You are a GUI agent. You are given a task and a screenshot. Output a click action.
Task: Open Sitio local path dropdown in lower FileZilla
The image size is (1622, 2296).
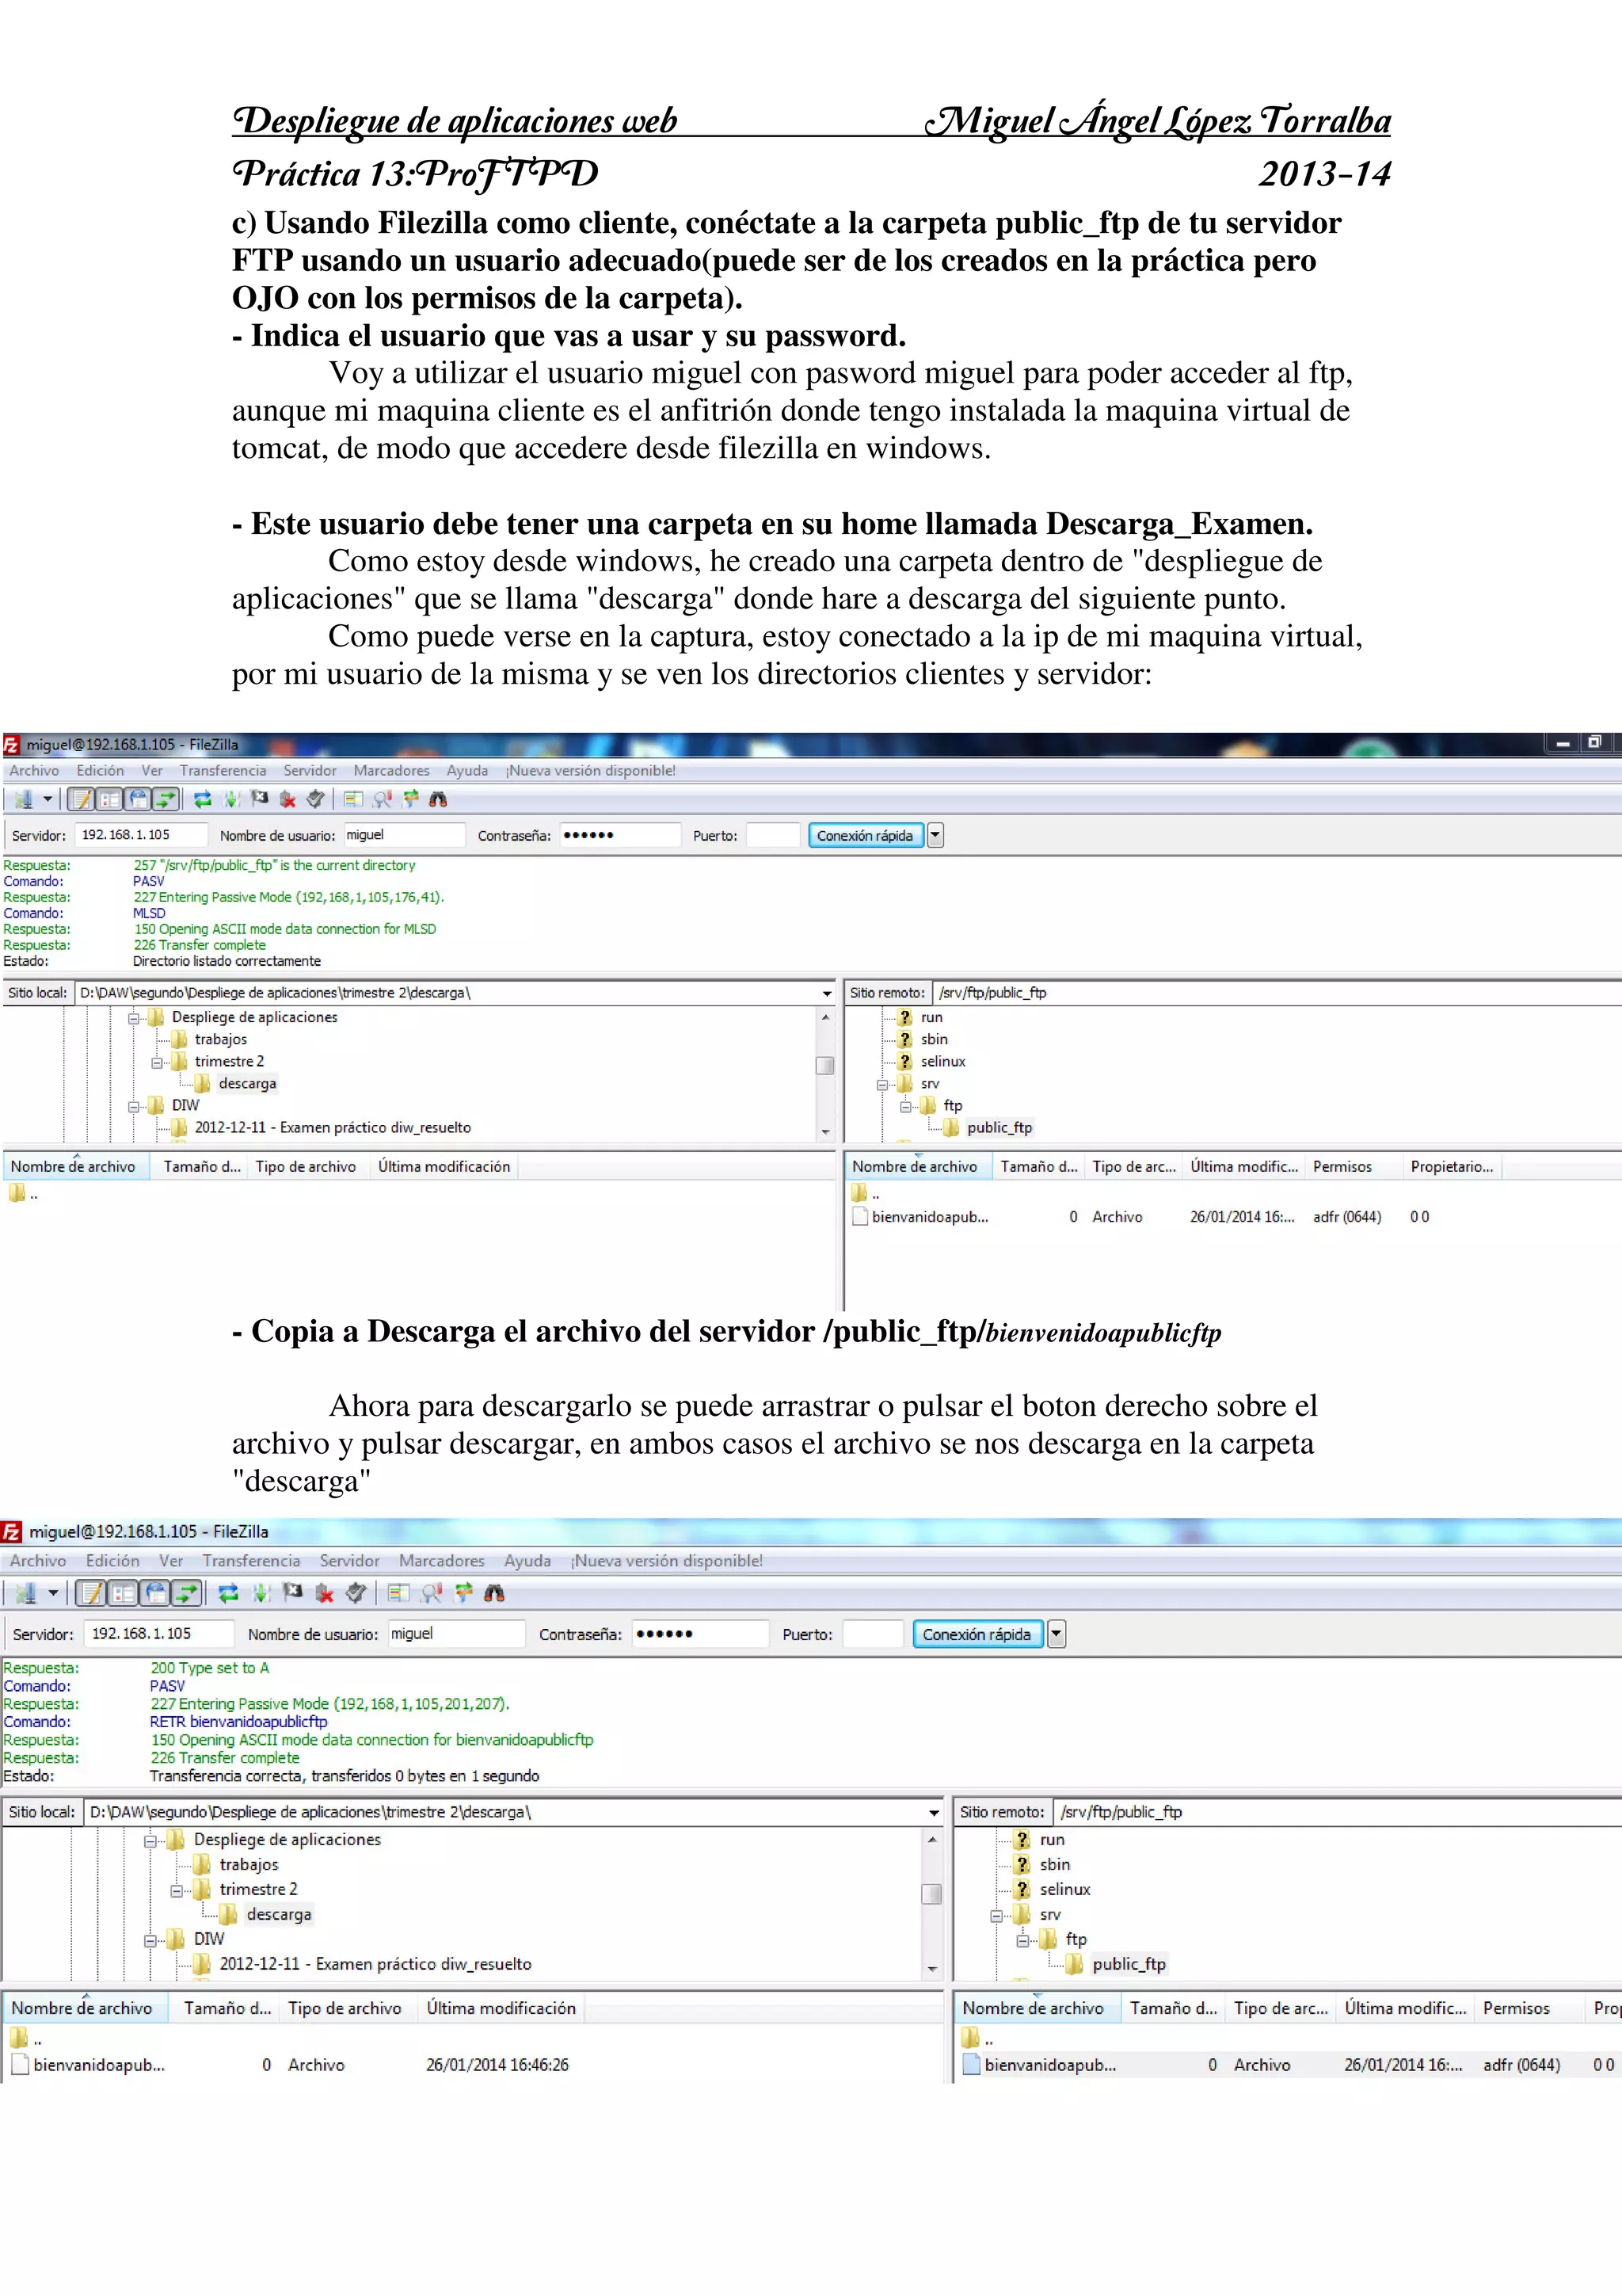[x=934, y=1812]
